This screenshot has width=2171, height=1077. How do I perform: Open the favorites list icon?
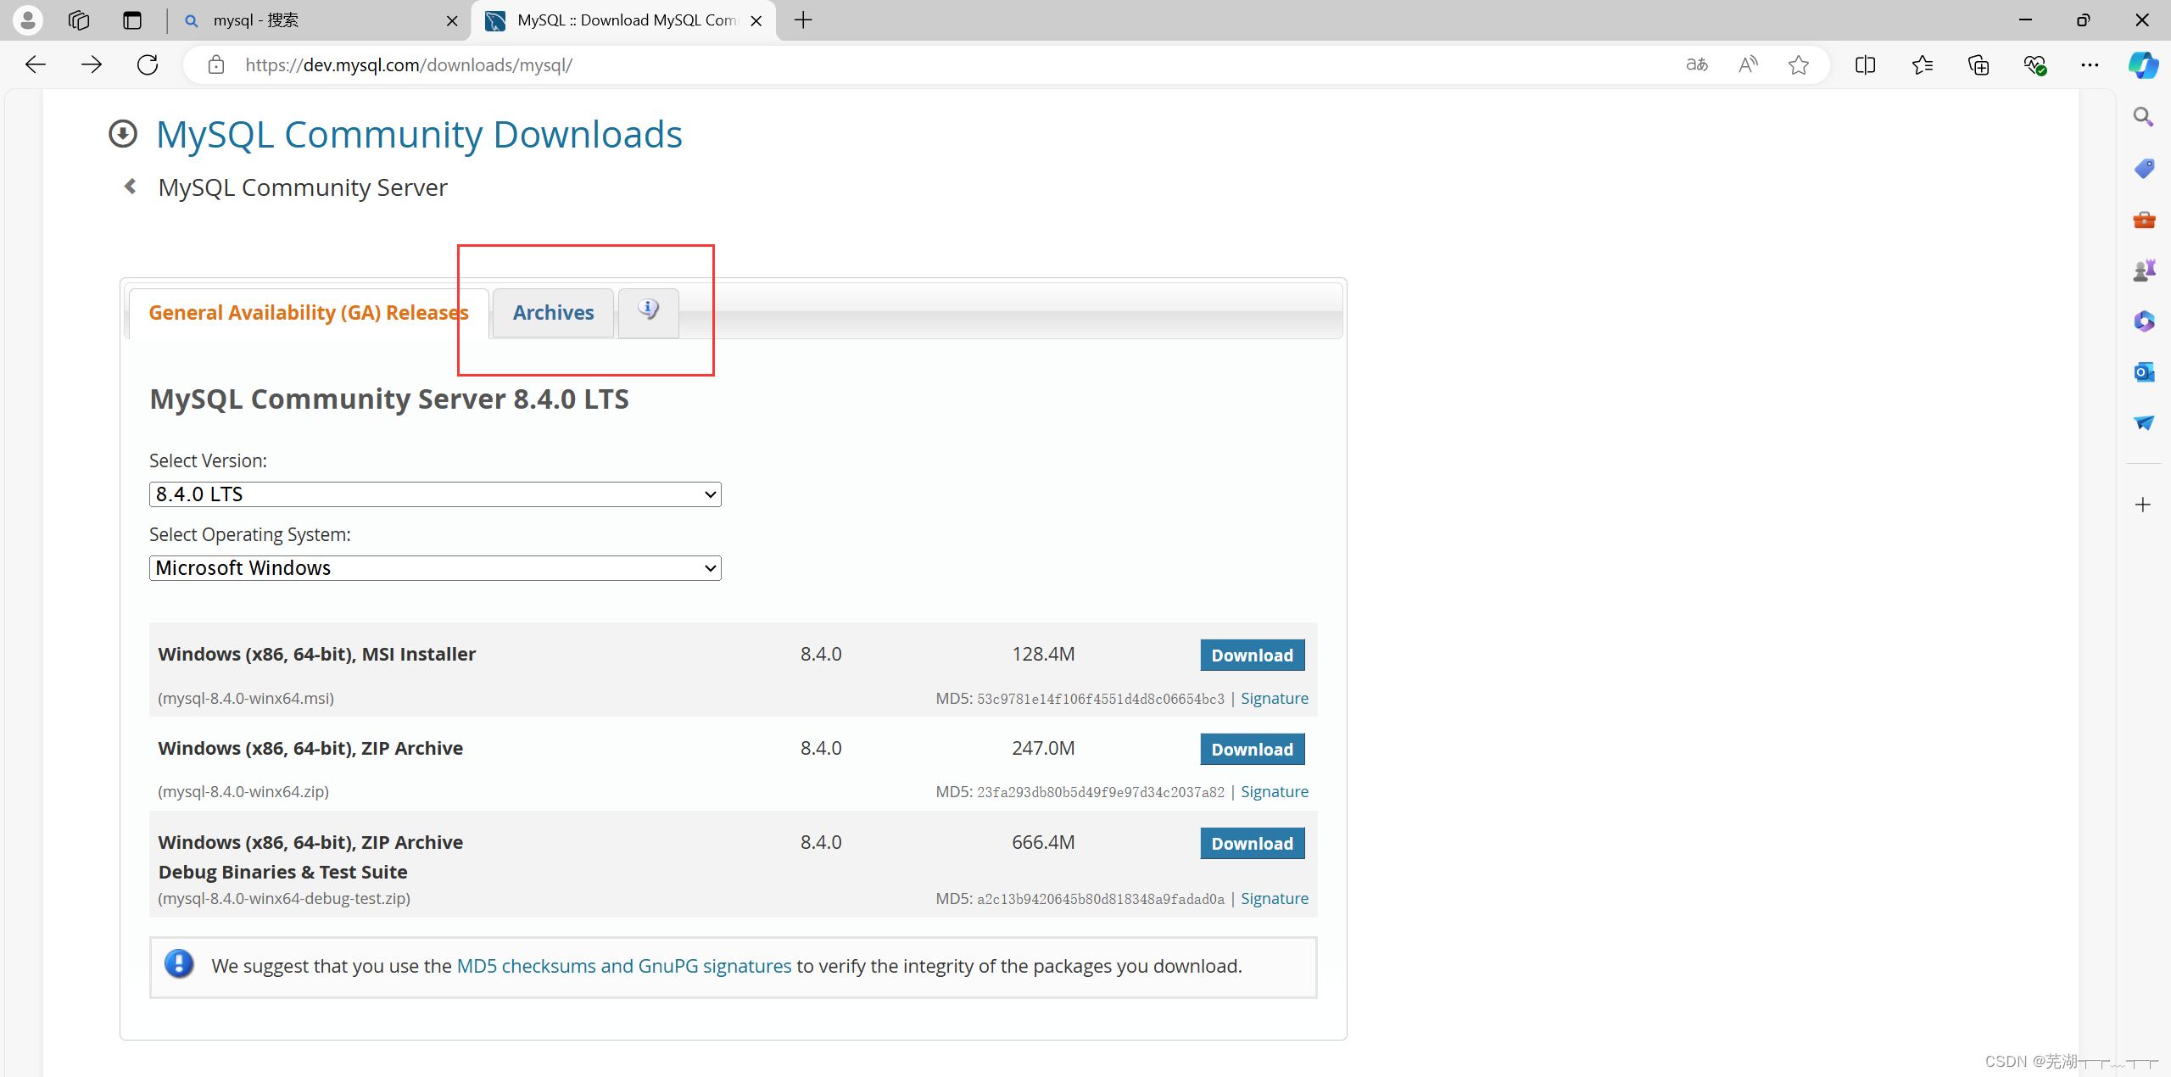pos(1922,64)
